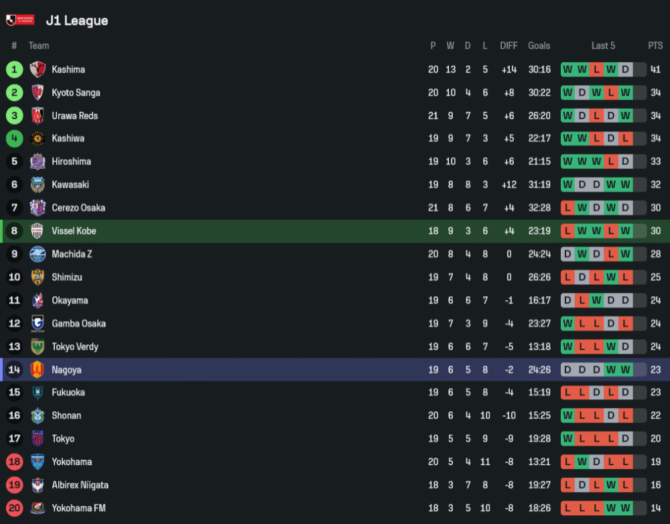Click the Kyoto Sanga club crest
Viewport: 670px width, 524px height.
tap(38, 92)
